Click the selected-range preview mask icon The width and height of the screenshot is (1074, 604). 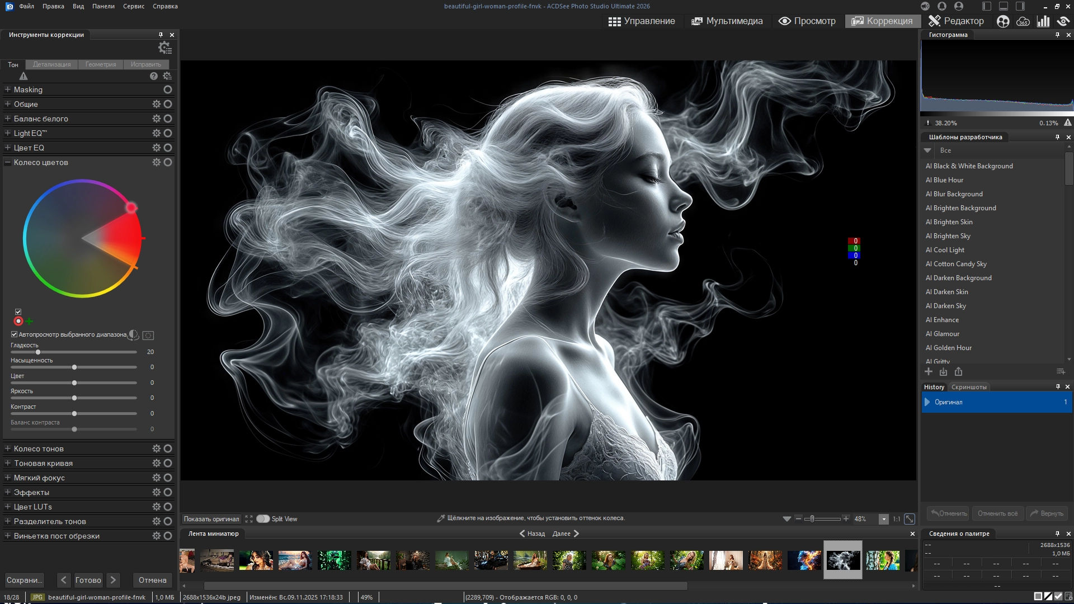(x=148, y=336)
